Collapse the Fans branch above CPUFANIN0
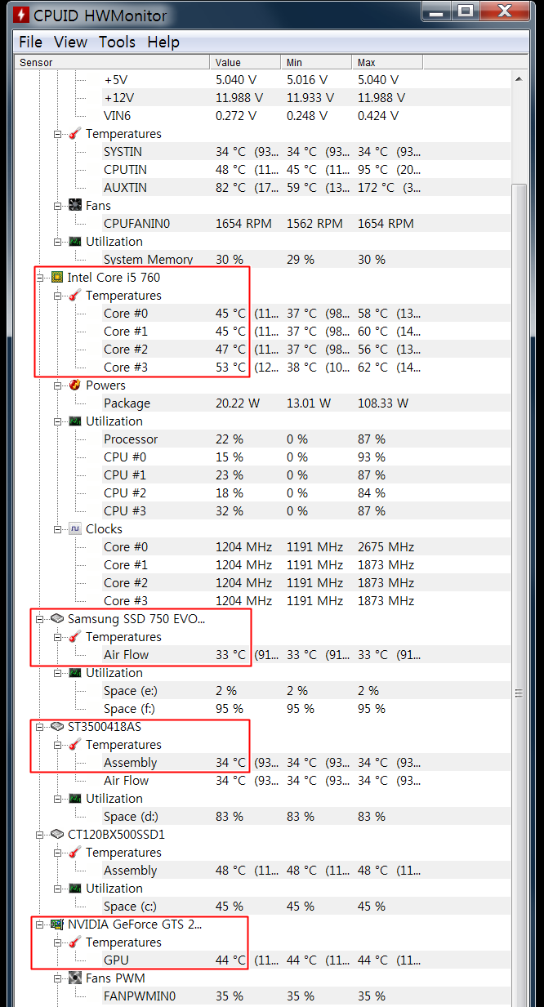The height and width of the screenshot is (1007, 544). (x=58, y=206)
